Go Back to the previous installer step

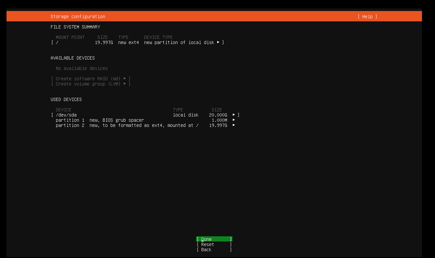[214, 250]
